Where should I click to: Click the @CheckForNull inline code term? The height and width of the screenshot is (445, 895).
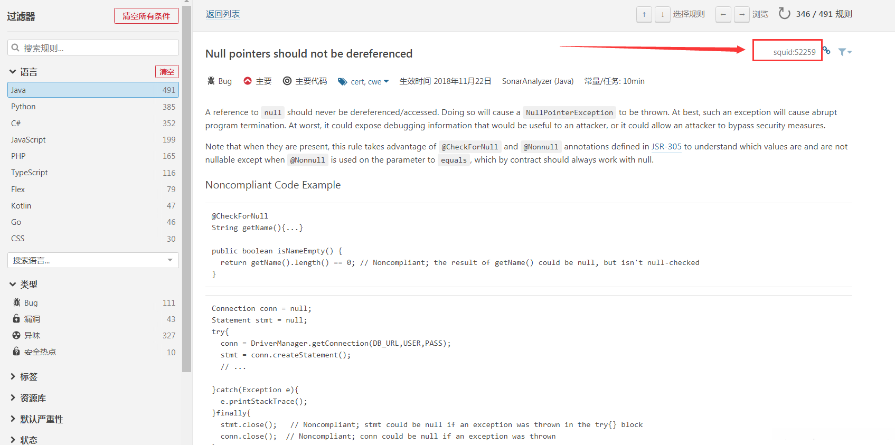tap(469, 147)
